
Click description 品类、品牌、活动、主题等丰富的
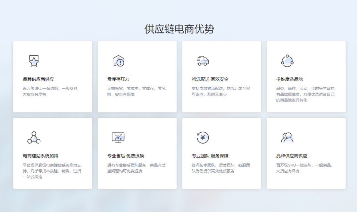tap(305, 94)
